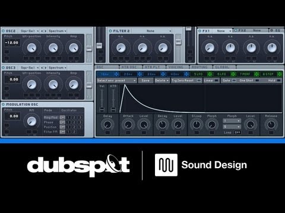The image size is (285, 213).
Task: Open OSC3 Spectrum mode dropdown
Action: [x=58, y=67]
